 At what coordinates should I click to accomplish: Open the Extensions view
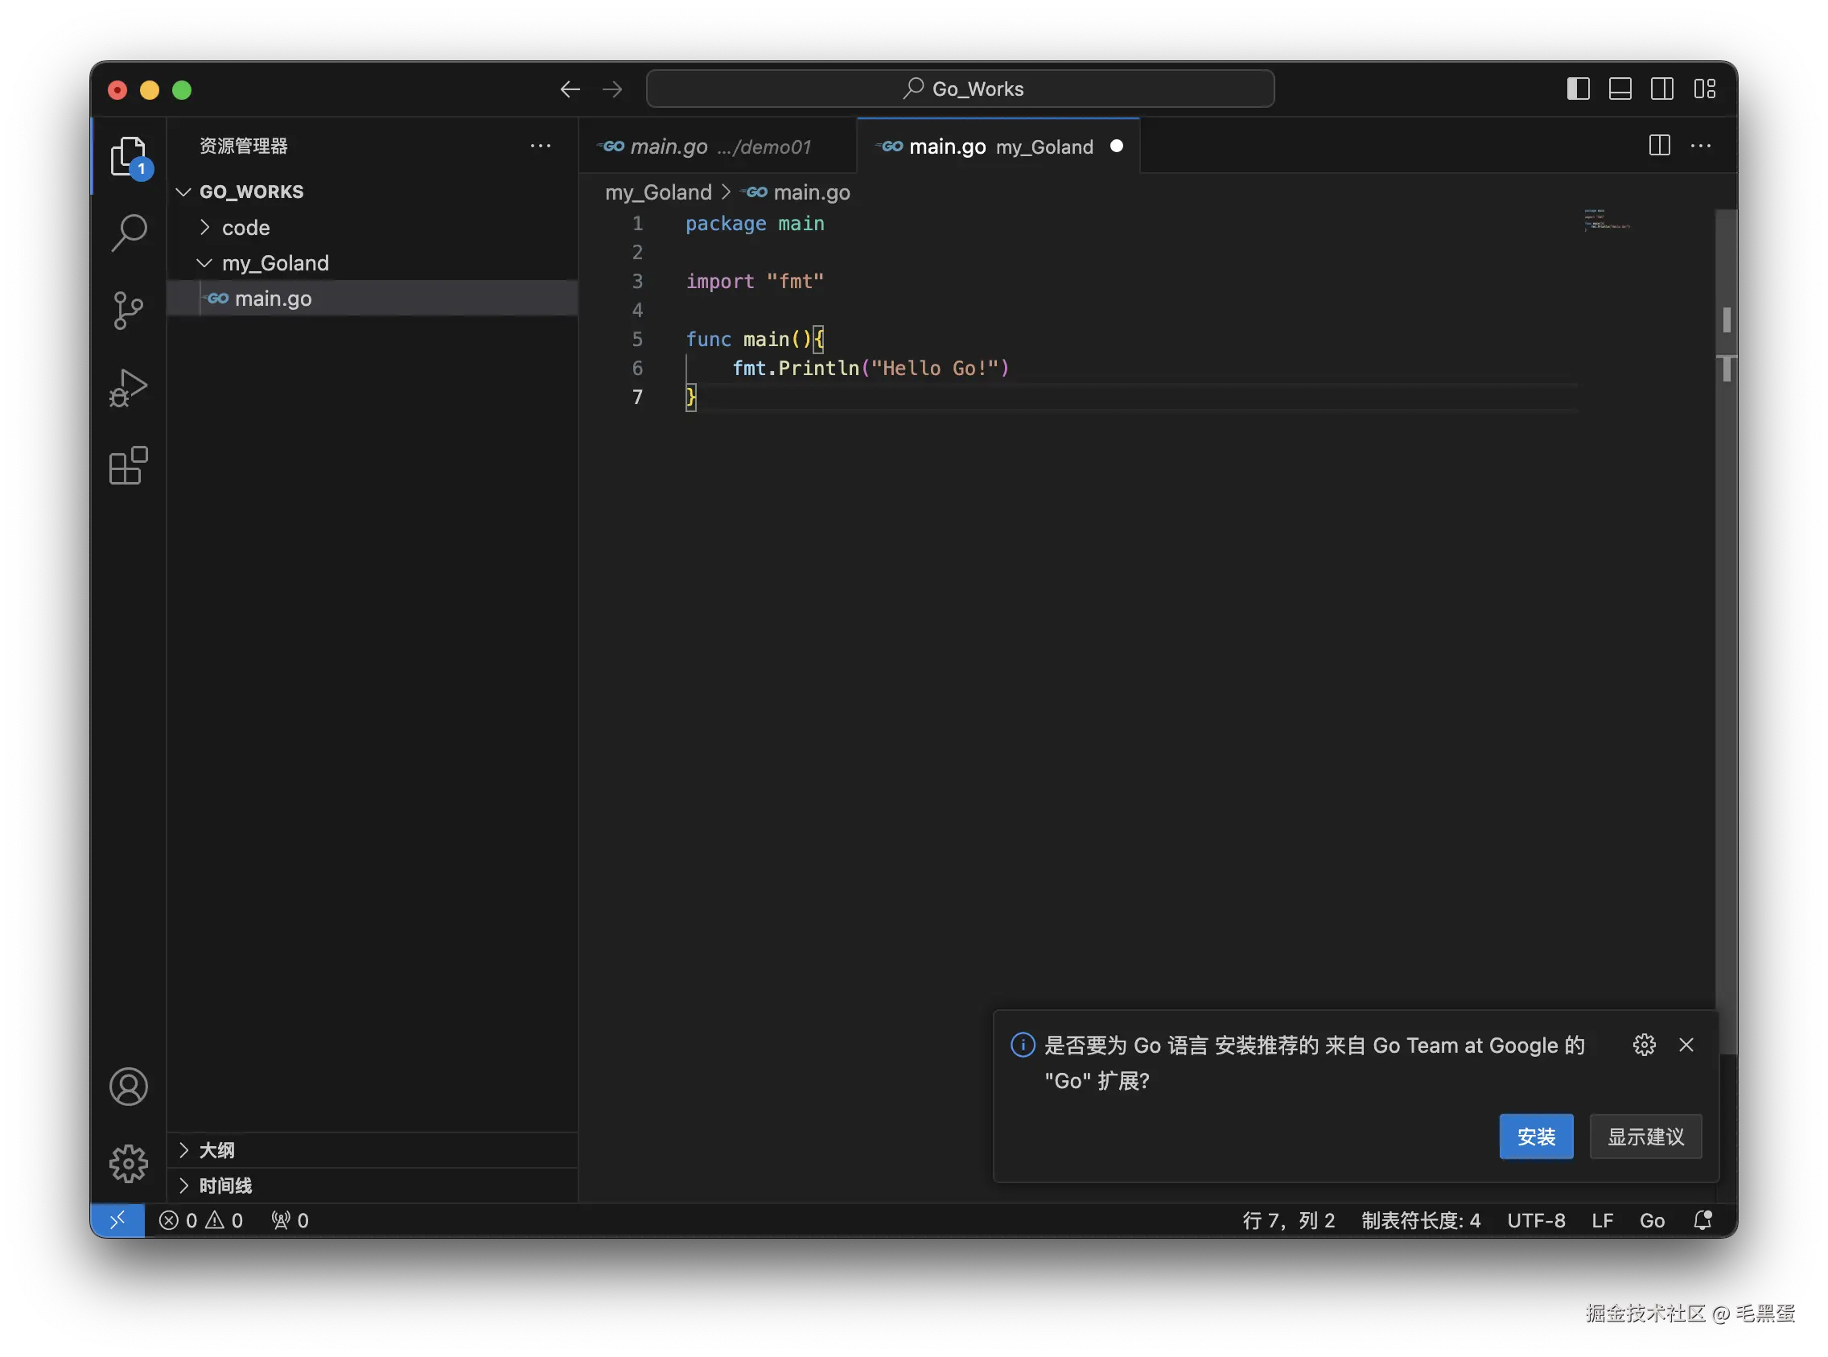(128, 466)
